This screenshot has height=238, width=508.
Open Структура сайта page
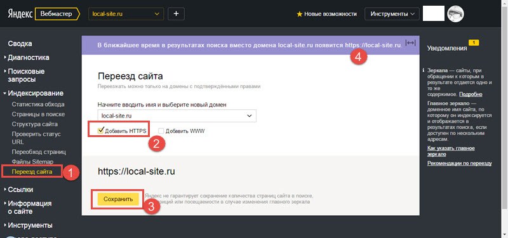(x=35, y=124)
